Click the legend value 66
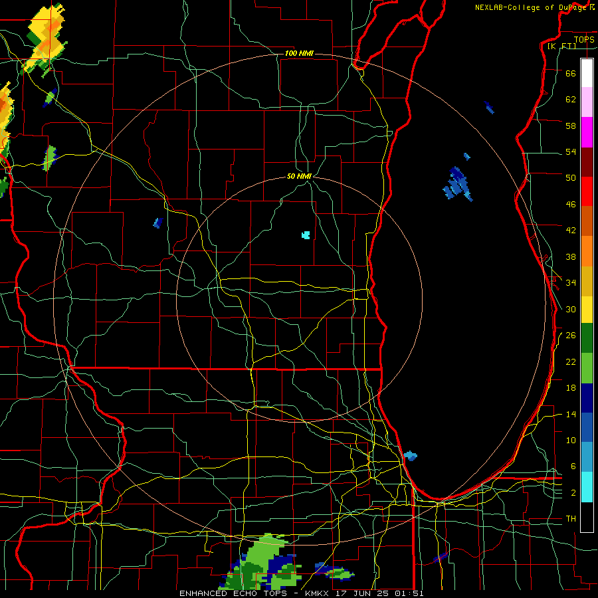 point(571,73)
